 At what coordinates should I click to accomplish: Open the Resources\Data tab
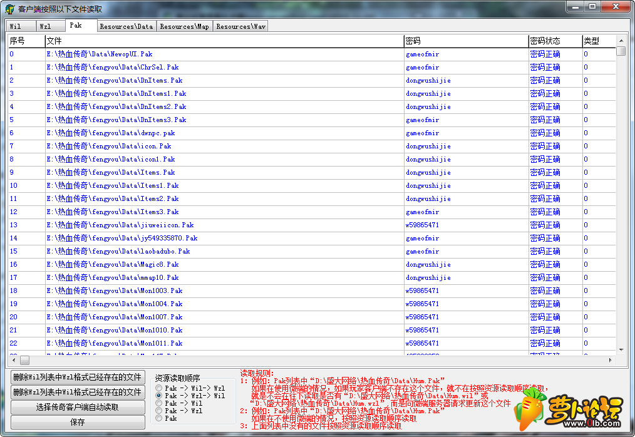click(126, 26)
